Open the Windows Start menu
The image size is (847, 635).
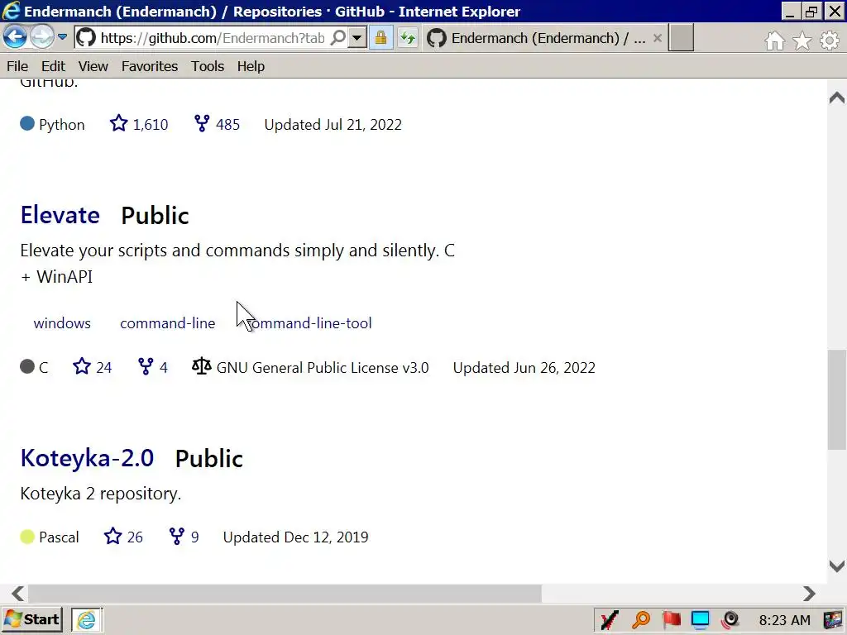pyautogui.click(x=32, y=619)
